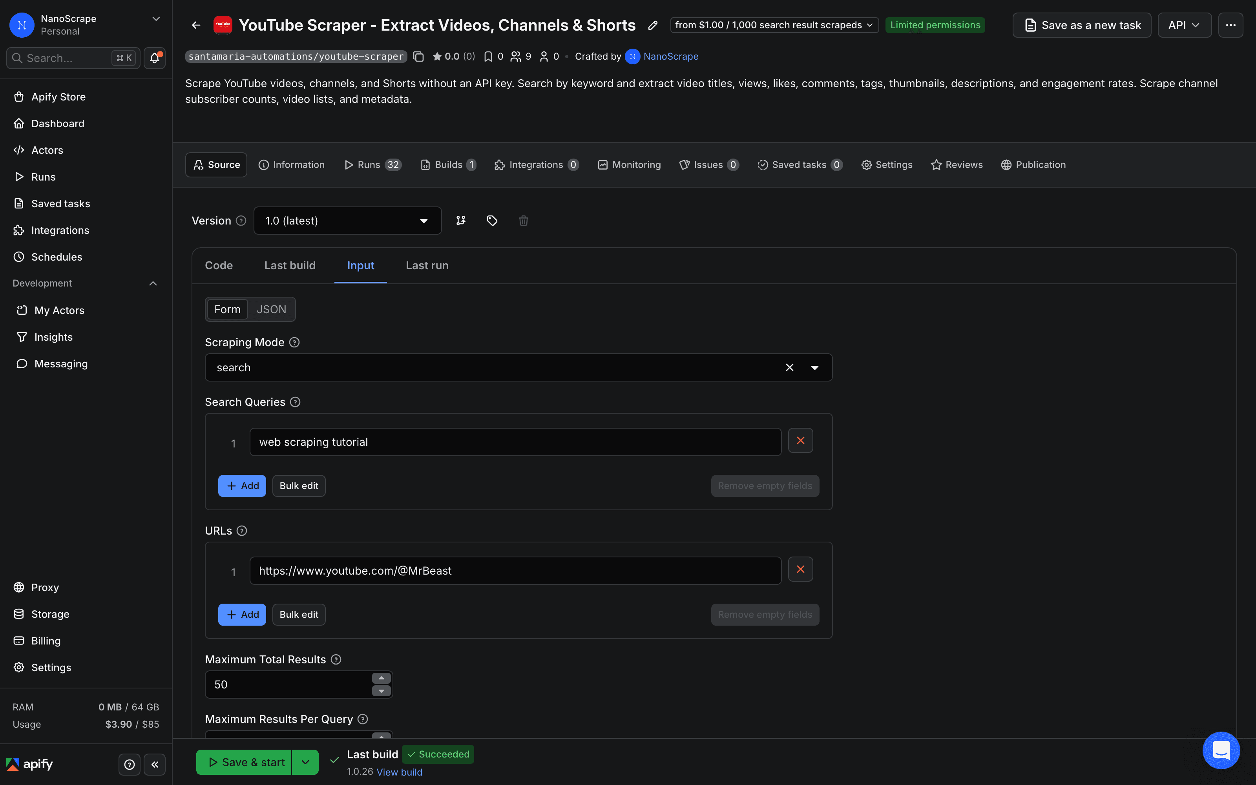Focus the sidebar Search field

[x=73, y=58]
